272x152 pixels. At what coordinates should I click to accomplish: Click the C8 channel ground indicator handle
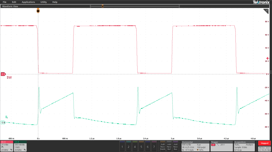[3, 123]
